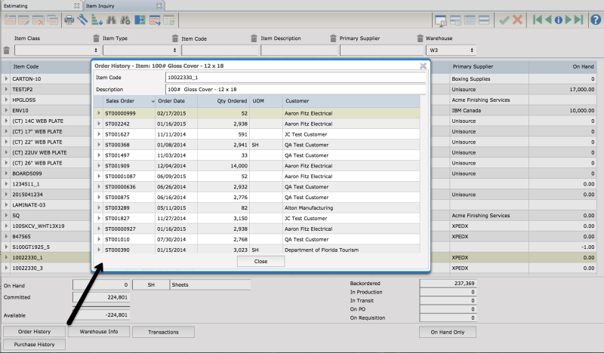Image resolution: width=604 pixels, height=353 pixels.
Task: Click the printer icon in the toolbar
Action: [69, 20]
